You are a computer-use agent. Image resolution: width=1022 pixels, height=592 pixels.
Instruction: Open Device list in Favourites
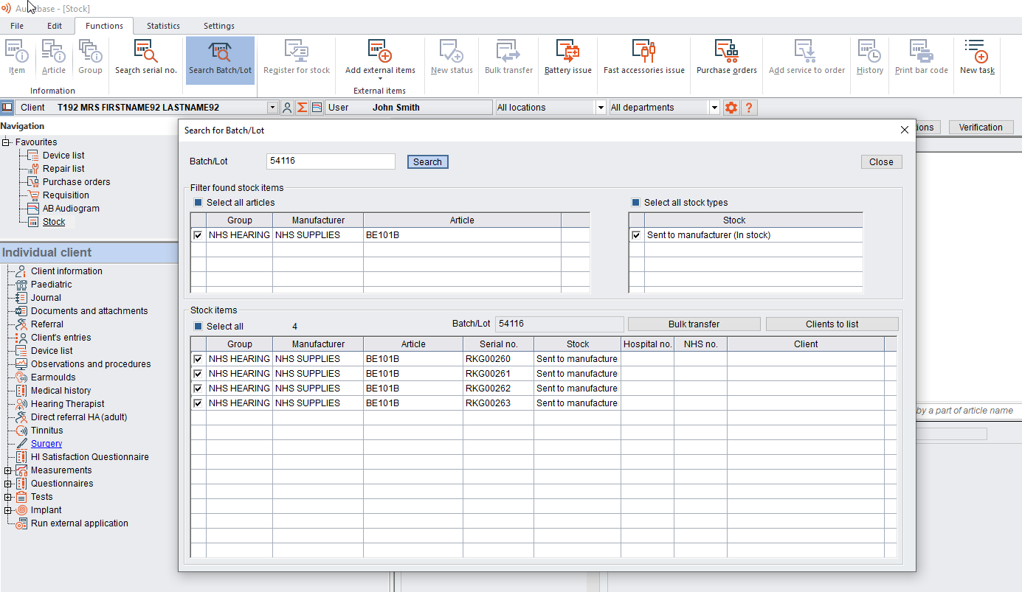click(x=63, y=156)
